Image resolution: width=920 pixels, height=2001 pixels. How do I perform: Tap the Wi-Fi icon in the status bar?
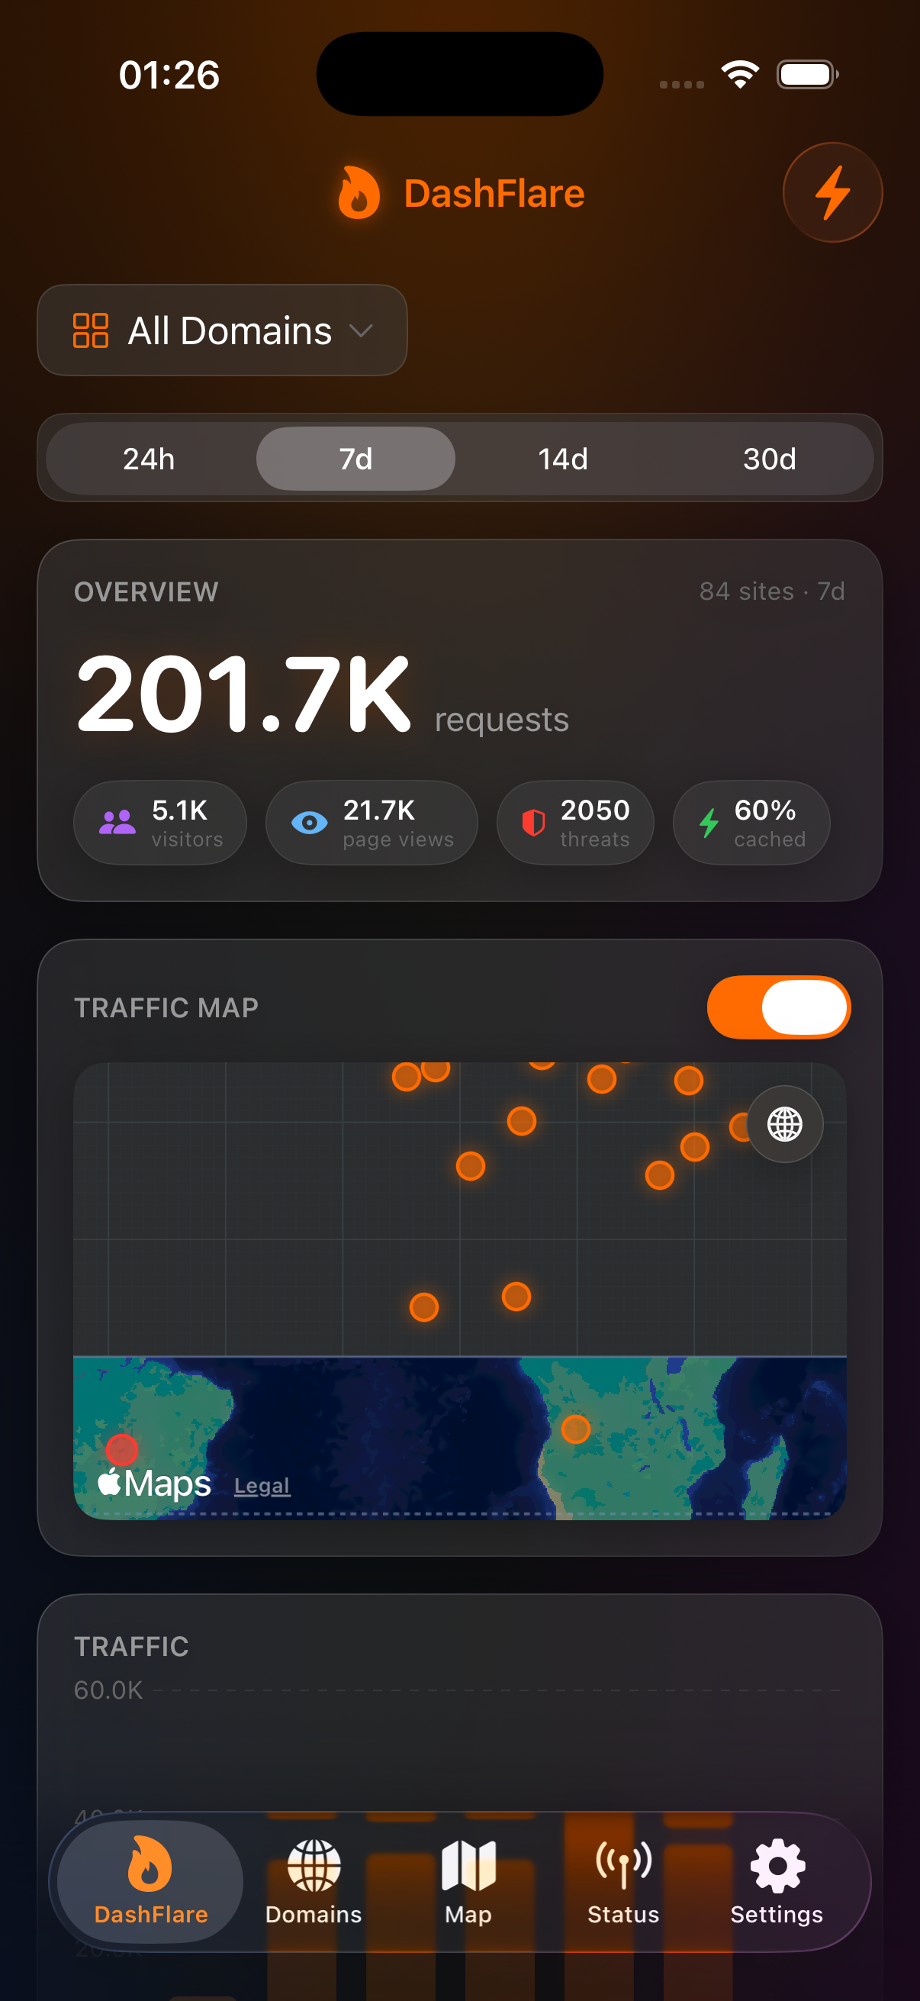(740, 75)
